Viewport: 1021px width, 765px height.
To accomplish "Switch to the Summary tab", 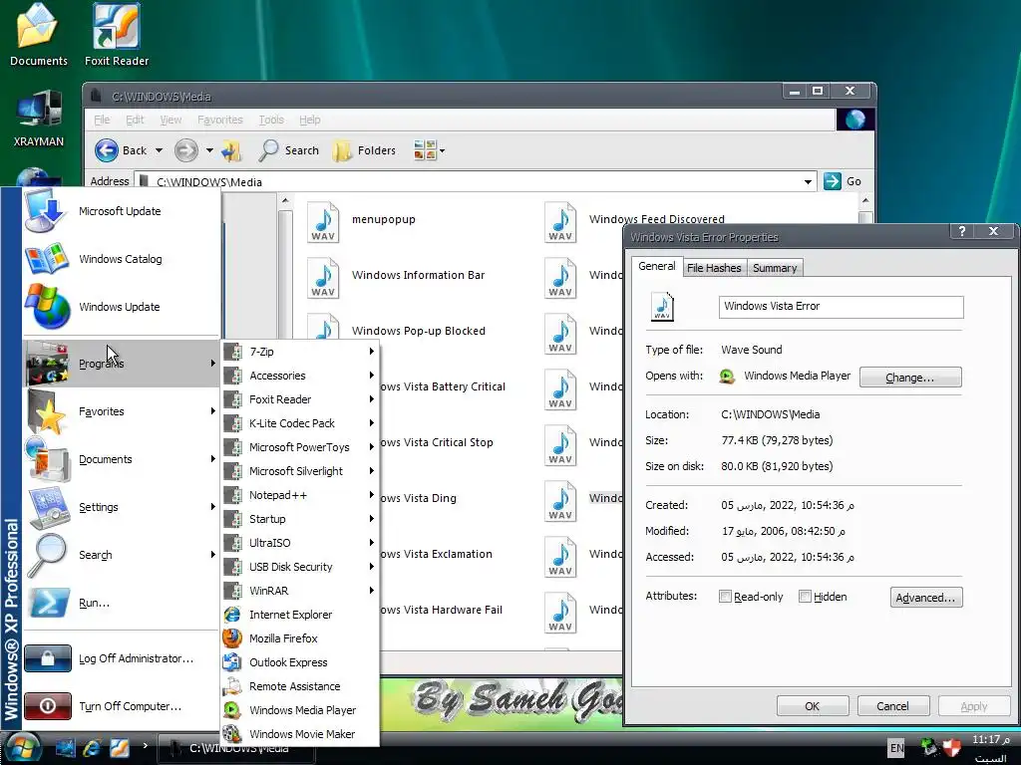I will tap(774, 268).
